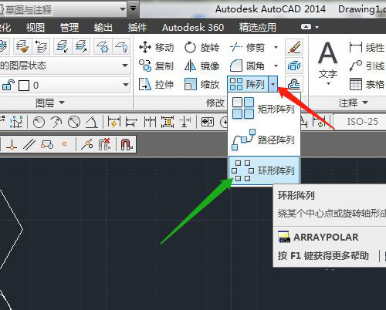
Task: Select the Erase tool icon
Action: tap(294, 47)
